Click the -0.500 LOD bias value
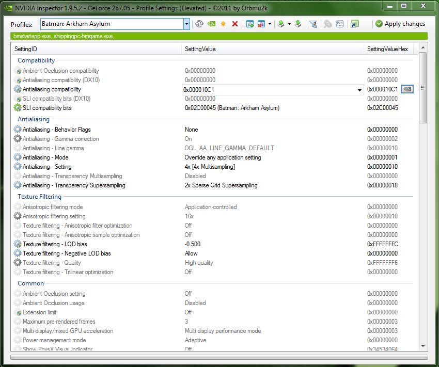This screenshot has height=367, width=439. pos(193,244)
